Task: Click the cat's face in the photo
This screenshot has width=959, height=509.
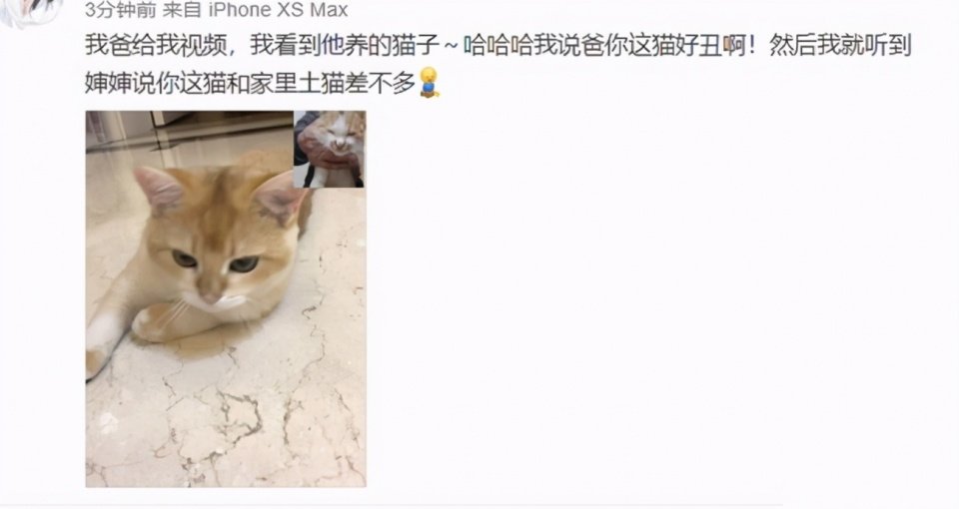Action: click(216, 245)
